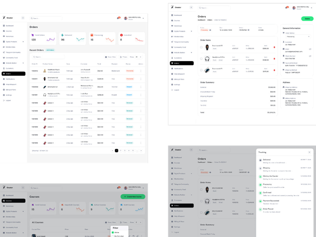Click the Processing calendar icon on the stats card
Viewport: 316px width, 237px height.
tap(92, 35)
